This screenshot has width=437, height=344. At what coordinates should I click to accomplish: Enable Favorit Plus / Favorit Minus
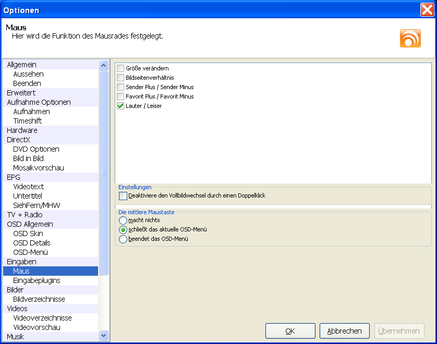click(x=120, y=96)
